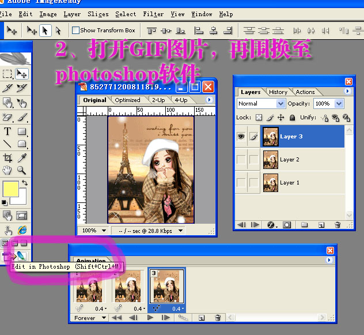Delete layer with Layers trash icon
Viewport: 364px width, 335px height.
pos(338,225)
